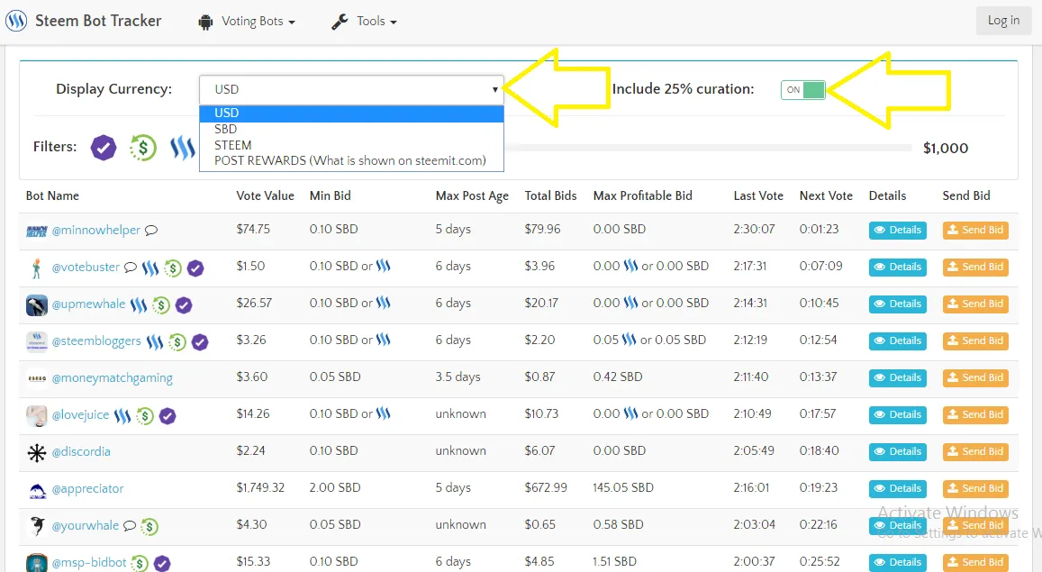1042x572 pixels.
Task: Toggle the green refund dollar filter
Action: tap(143, 148)
